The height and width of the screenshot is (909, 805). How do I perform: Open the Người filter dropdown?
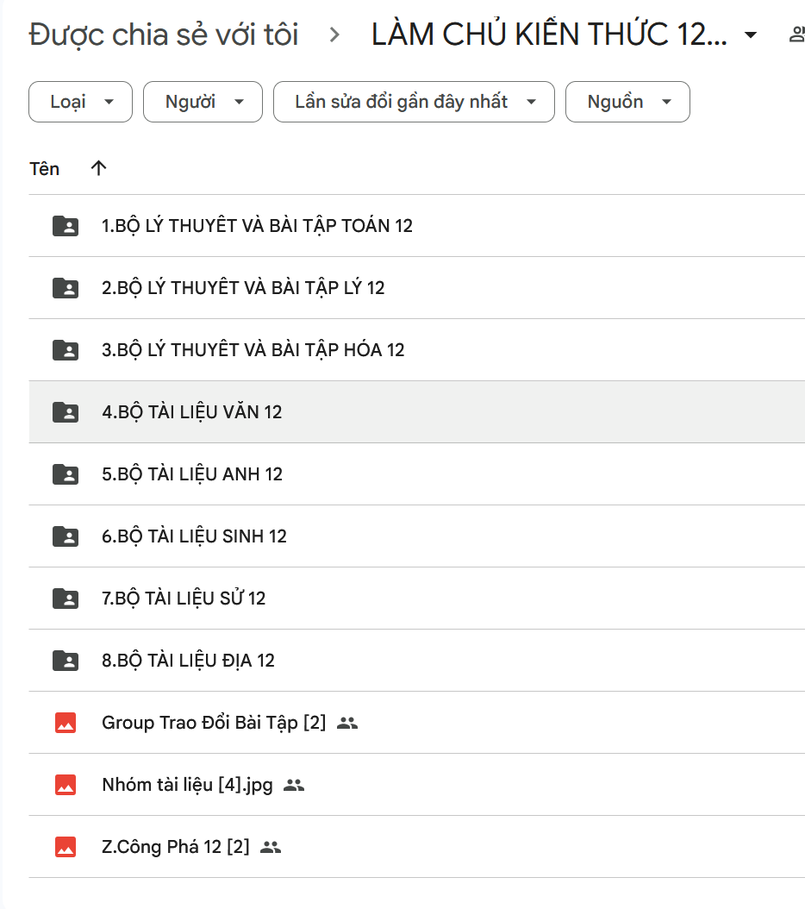(203, 102)
